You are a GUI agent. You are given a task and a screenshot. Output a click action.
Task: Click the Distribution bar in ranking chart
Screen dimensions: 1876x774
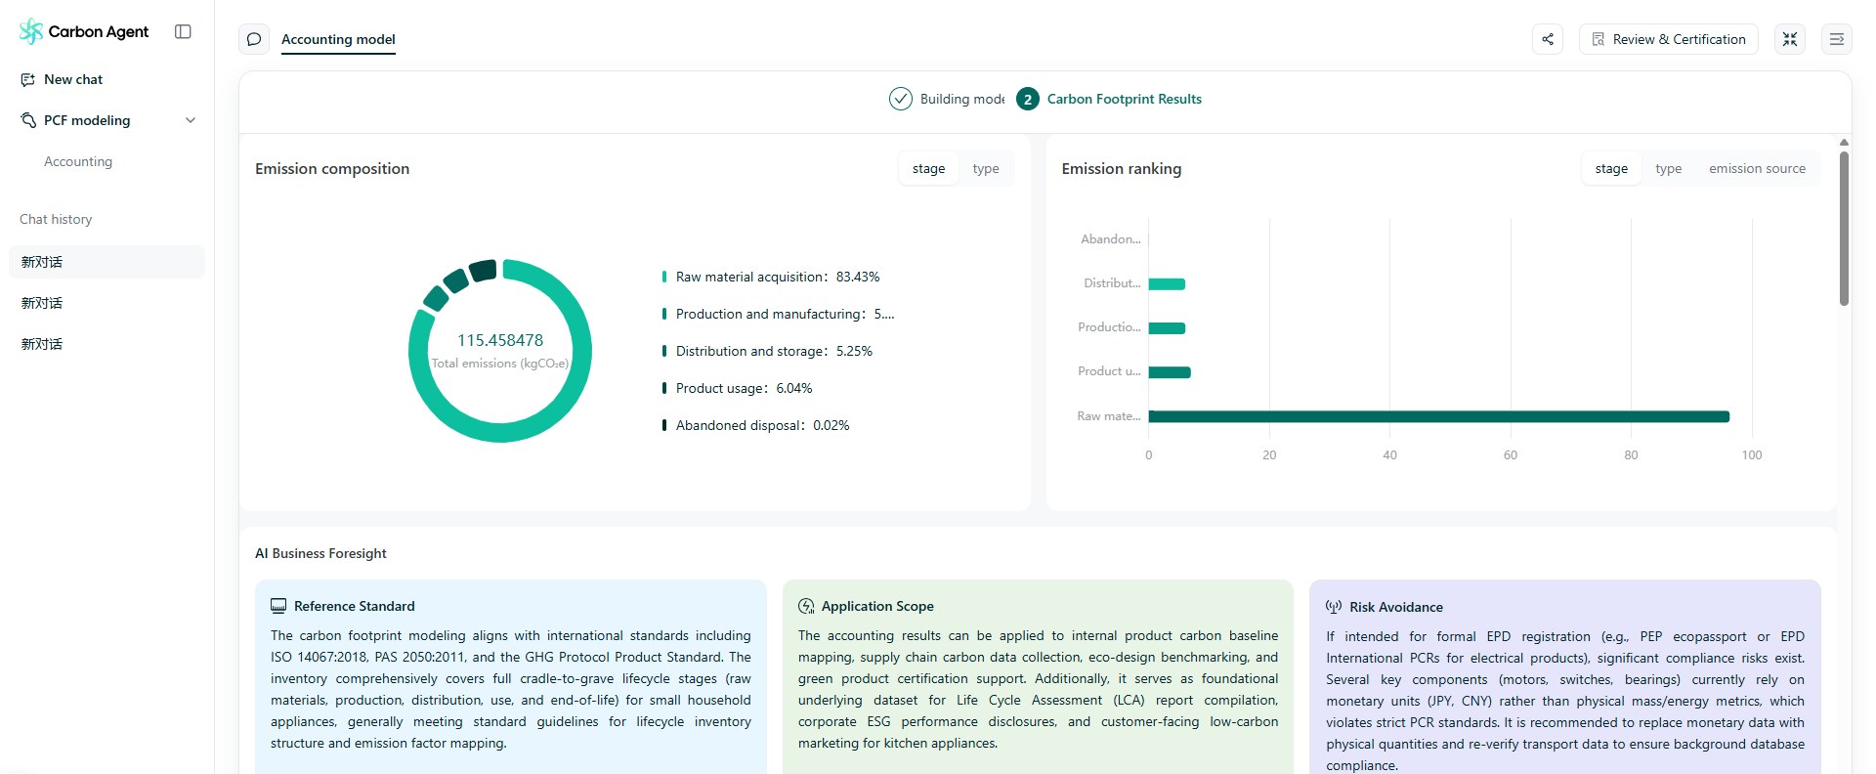pyautogui.click(x=1167, y=284)
